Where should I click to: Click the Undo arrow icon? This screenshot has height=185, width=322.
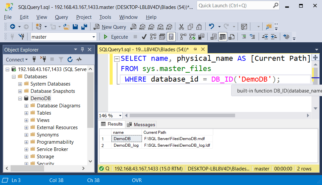tap(211, 27)
